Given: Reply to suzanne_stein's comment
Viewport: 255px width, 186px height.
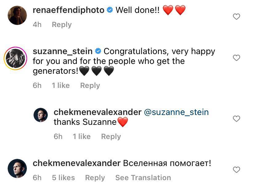Looking at the screenshot, I should [x=90, y=85].
